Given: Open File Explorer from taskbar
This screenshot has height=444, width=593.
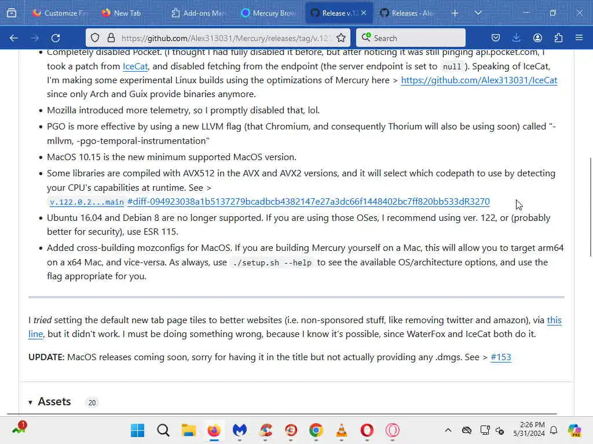Looking at the screenshot, I should [x=188, y=430].
